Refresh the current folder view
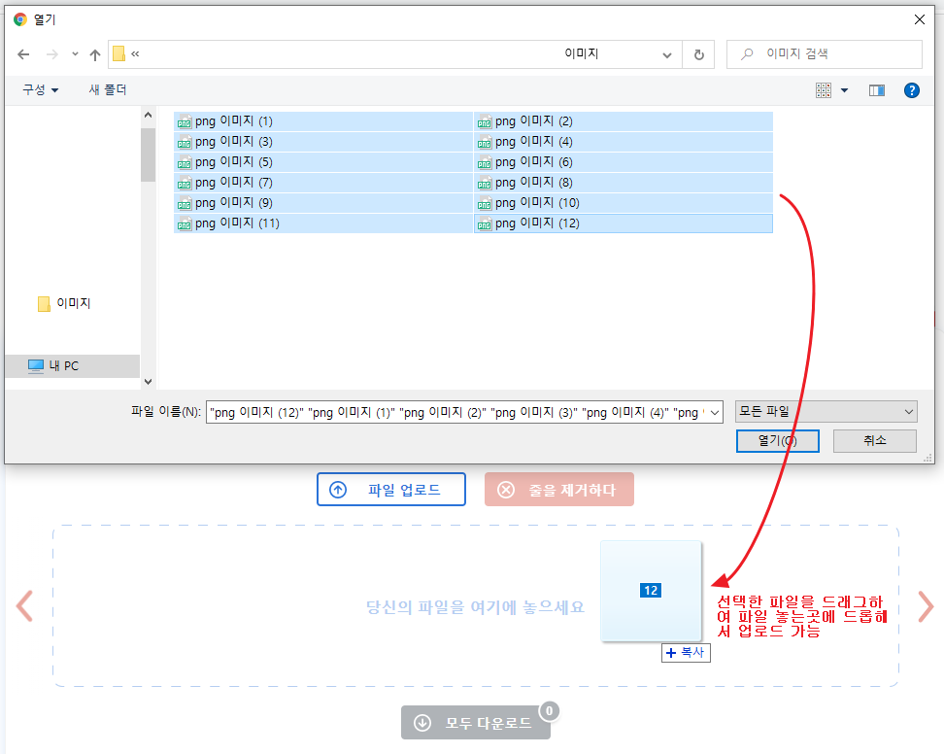This screenshot has width=944, height=754. point(698,54)
